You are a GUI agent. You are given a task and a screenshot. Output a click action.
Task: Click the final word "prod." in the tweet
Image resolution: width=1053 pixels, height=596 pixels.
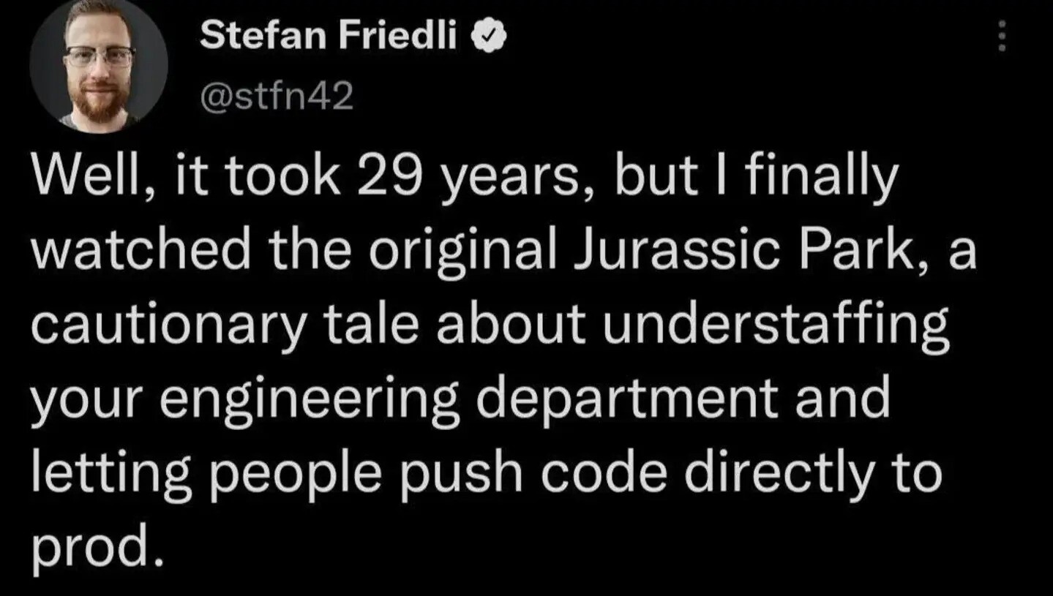[x=95, y=546]
